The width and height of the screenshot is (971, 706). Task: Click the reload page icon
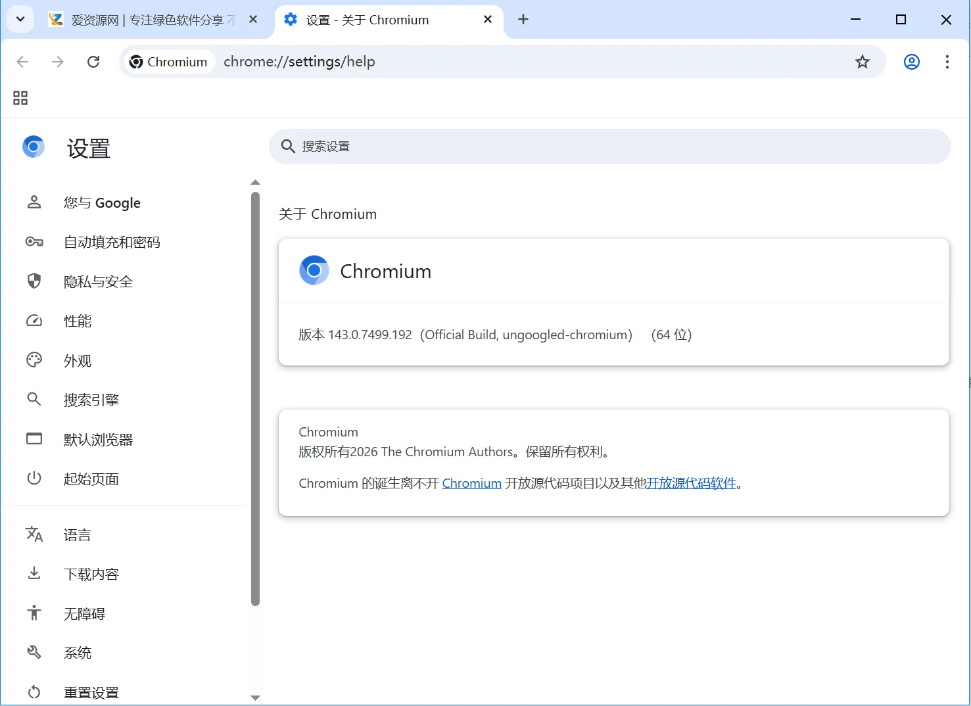click(93, 62)
